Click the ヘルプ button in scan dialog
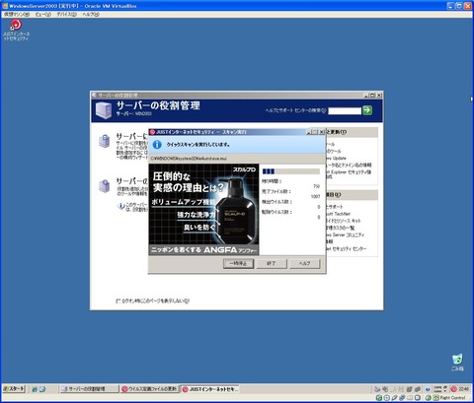 tap(305, 263)
